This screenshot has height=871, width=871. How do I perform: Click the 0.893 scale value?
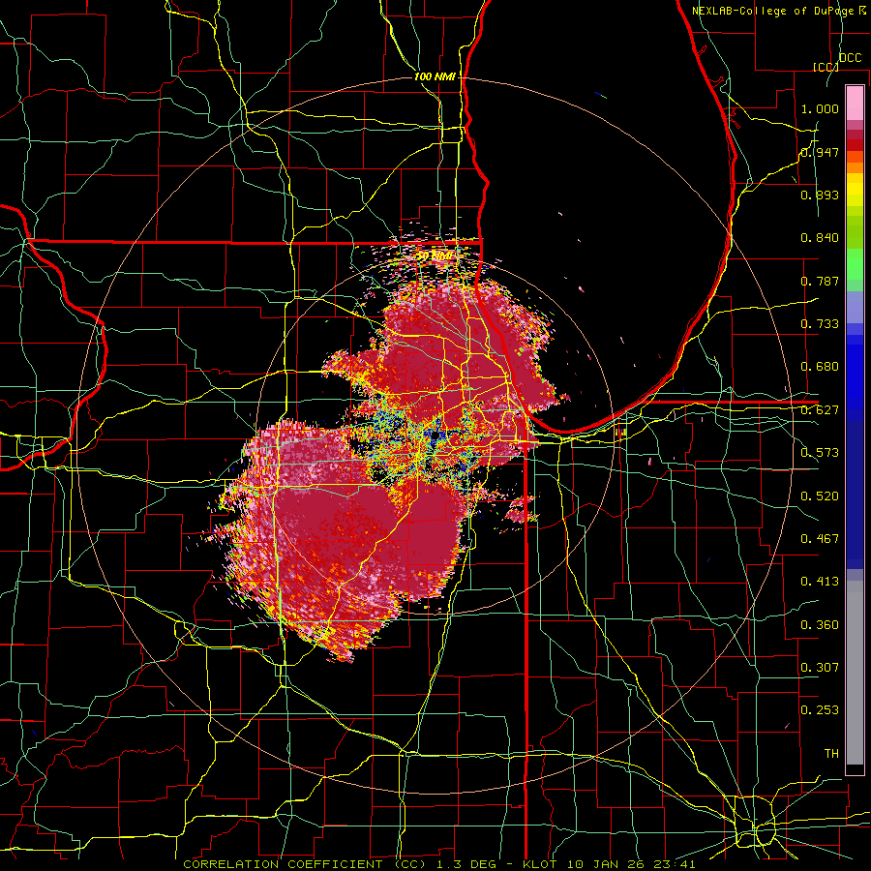pos(820,195)
